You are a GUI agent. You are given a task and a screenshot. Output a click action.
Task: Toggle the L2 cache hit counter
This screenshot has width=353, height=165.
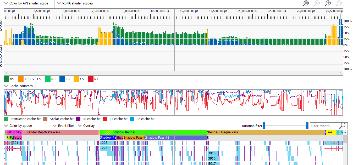tap(132, 119)
